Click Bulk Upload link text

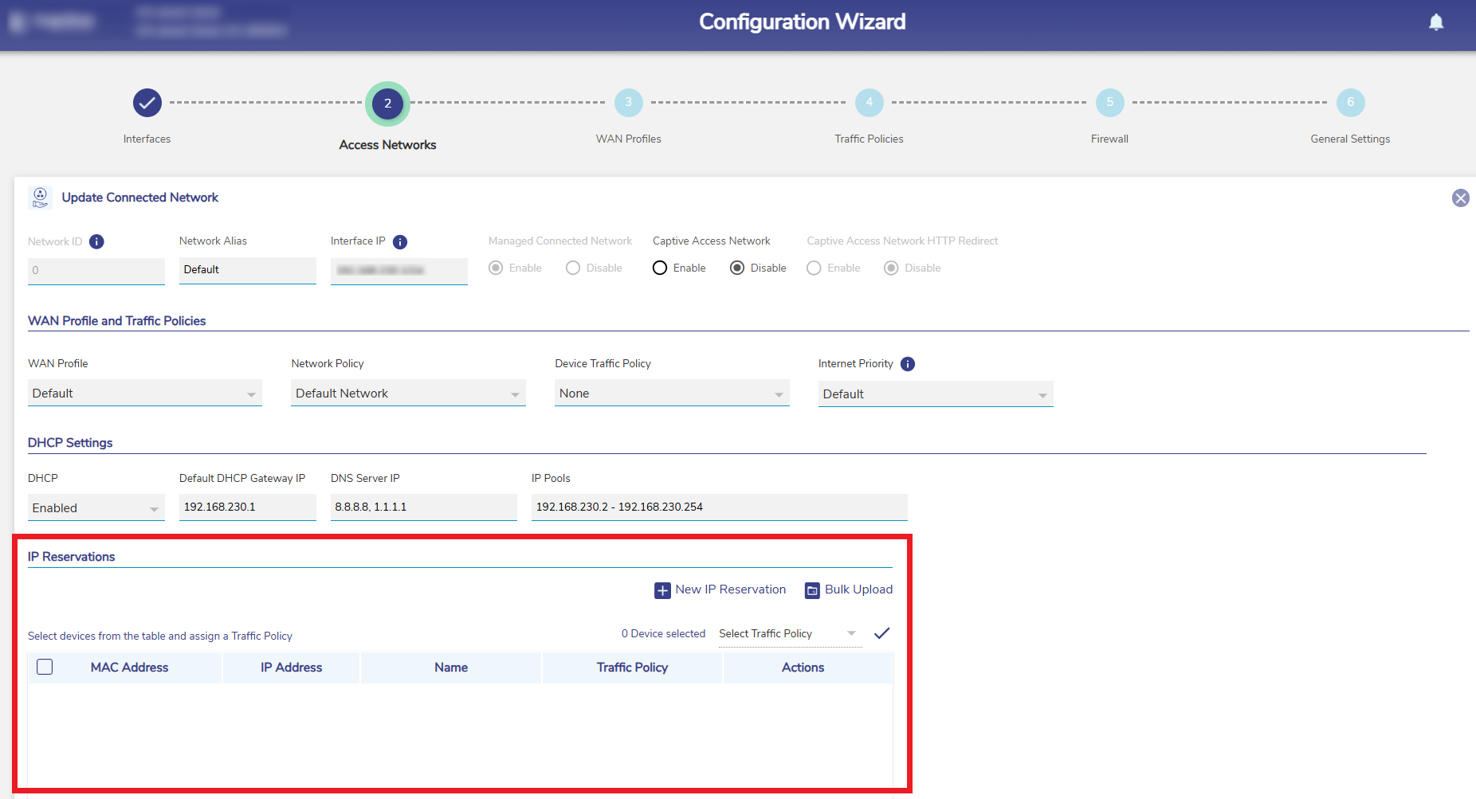[x=859, y=589]
